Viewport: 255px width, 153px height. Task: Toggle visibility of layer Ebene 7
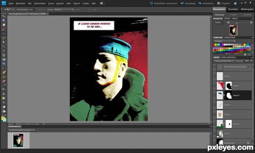(x=214, y=76)
